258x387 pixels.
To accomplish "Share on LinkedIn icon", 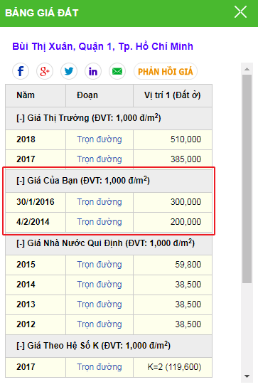I will click(93, 72).
